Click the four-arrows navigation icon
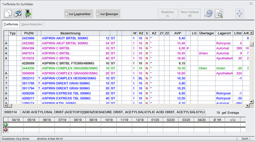256x142 pixels. pyautogui.click(x=240, y=13)
